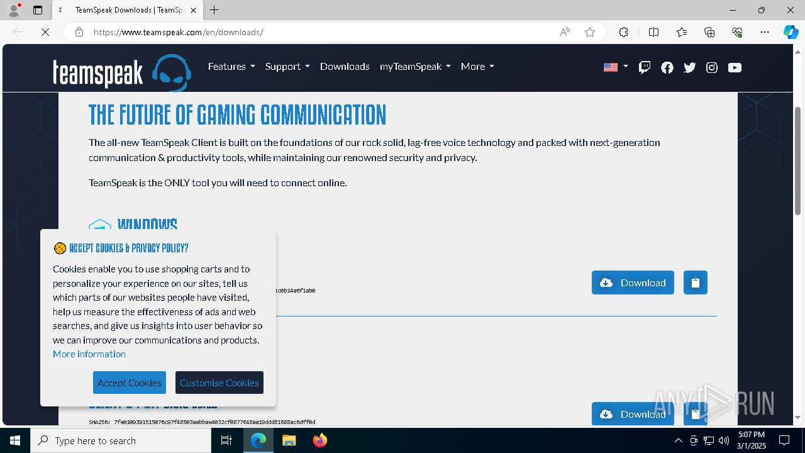Expand myTeamSpeak navigation dropdown
Image resolution: width=805 pixels, height=453 pixels.
(x=415, y=67)
